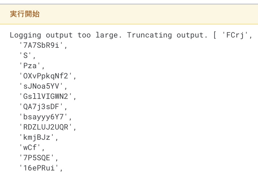The image size is (258, 175).
Task: Click the opening bracket before 'FCrj'
Action: pos(215,35)
